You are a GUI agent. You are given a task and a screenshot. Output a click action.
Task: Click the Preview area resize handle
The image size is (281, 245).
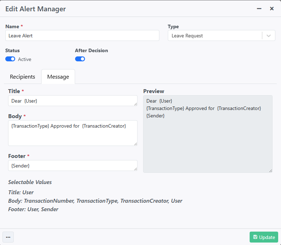point(271,171)
